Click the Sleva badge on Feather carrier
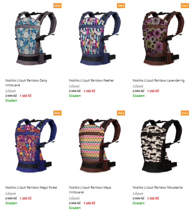Screen dimensions: 191x210 121,6
